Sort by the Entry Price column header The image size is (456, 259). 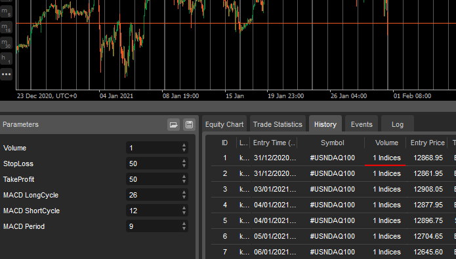pyautogui.click(x=428, y=143)
